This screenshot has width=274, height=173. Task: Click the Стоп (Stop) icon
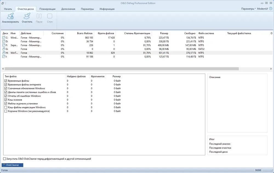pyautogui.click(x=50, y=16)
